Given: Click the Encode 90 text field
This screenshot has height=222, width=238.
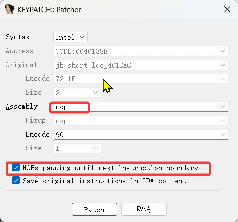Looking at the screenshot, I should pyautogui.click(x=135, y=135).
